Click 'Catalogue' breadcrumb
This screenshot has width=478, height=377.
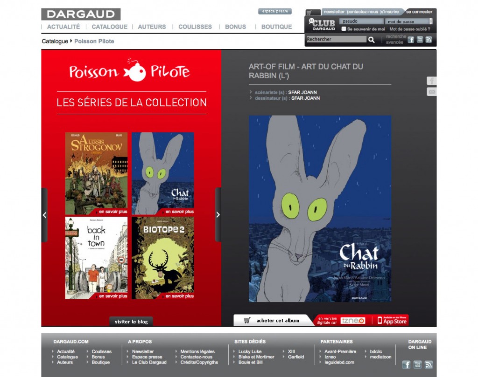pyautogui.click(x=55, y=41)
